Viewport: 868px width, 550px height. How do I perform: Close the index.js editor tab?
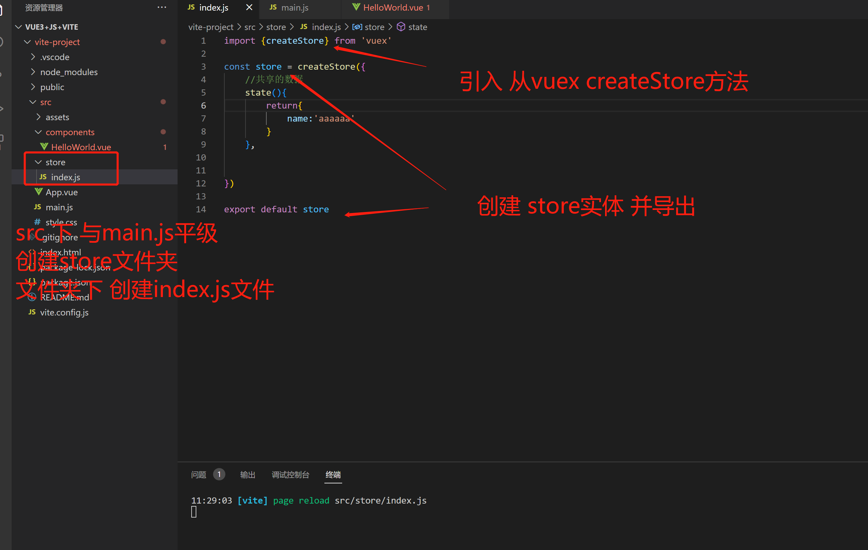point(249,8)
